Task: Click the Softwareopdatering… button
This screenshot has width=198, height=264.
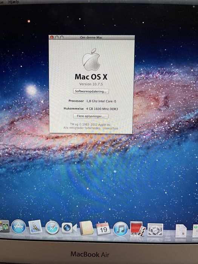Action: [91, 91]
